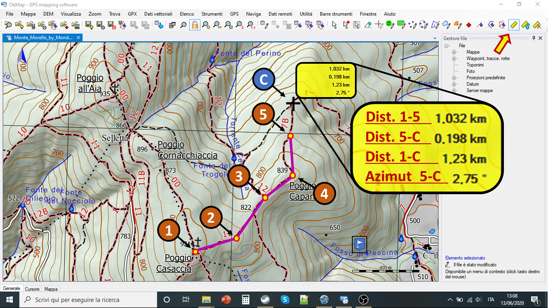Expand the Server mappe tree node

tap(454, 91)
